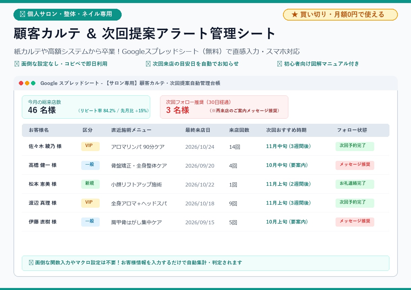This screenshot has height=290, width=411.
Task: Click 10月上旬 (要案内) cell
Action: pos(287,222)
